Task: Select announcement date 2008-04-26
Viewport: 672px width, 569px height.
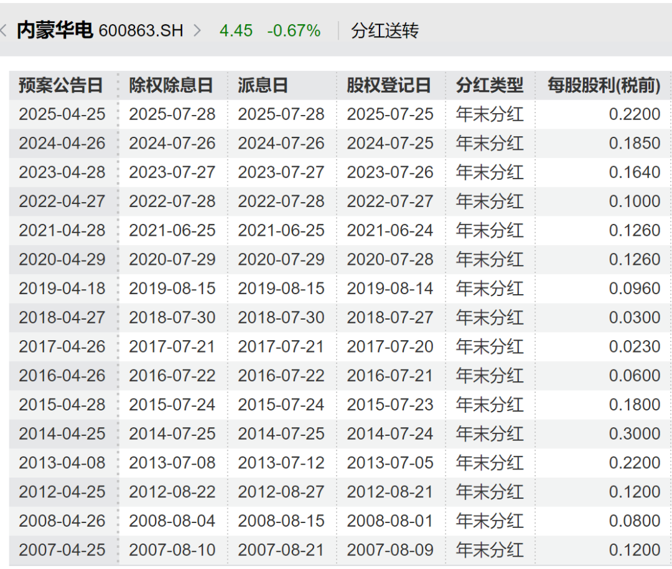Action: 62,521
